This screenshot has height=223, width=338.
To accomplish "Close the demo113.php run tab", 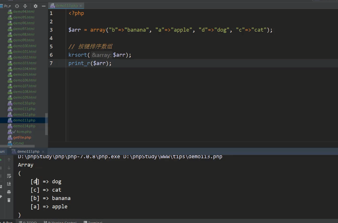I will pyautogui.click(x=42, y=151).
